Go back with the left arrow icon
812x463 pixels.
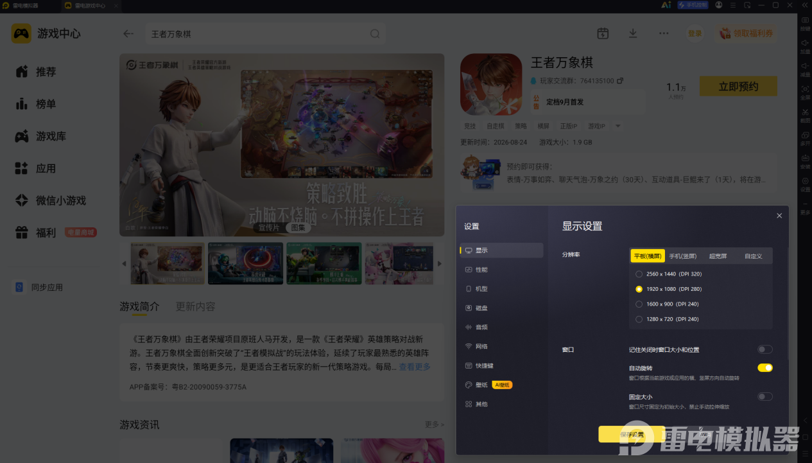pyautogui.click(x=128, y=33)
